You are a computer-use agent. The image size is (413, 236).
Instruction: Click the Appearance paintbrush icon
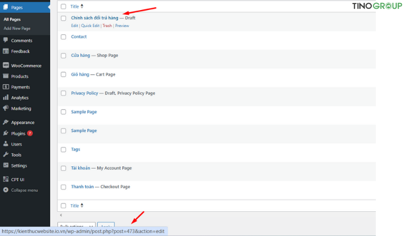tap(5, 122)
